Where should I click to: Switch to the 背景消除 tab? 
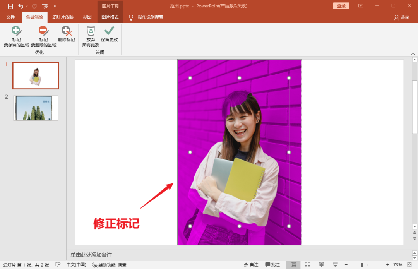[34, 17]
